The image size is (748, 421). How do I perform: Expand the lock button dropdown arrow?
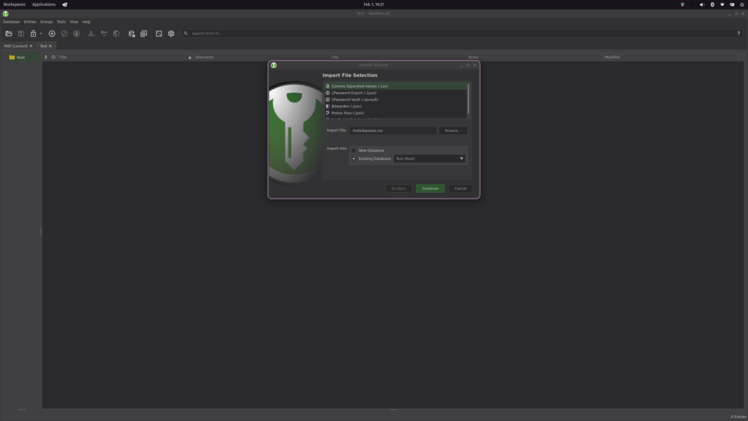(x=41, y=34)
